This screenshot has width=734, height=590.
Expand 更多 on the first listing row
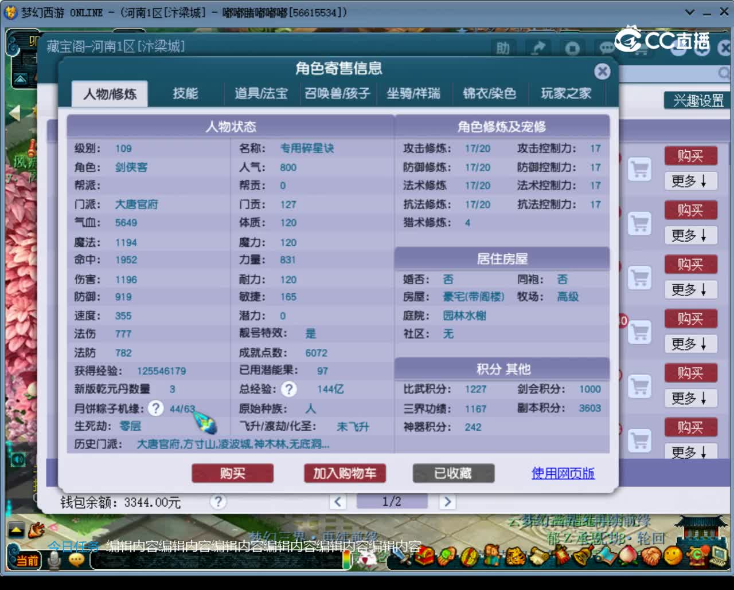point(690,181)
